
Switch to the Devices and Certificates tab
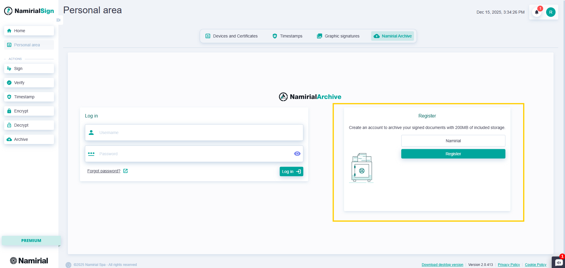tap(232, 36)
